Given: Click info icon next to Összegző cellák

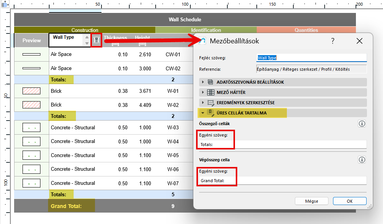Looking at the screenshot, I should (362, 124).
